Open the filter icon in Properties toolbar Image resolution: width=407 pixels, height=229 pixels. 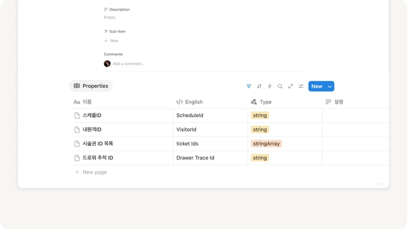[x=249, y=86]
